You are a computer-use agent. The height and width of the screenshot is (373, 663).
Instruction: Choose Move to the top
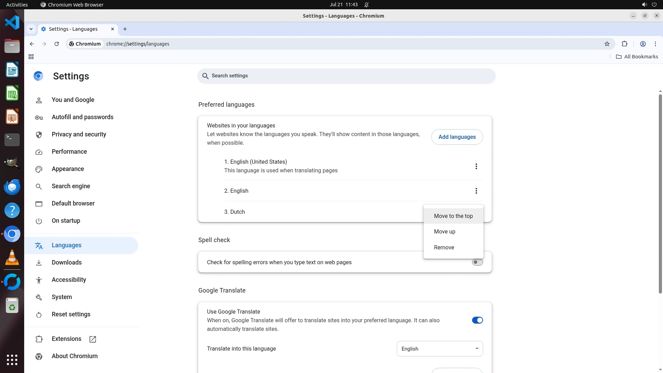pos(453,216)
